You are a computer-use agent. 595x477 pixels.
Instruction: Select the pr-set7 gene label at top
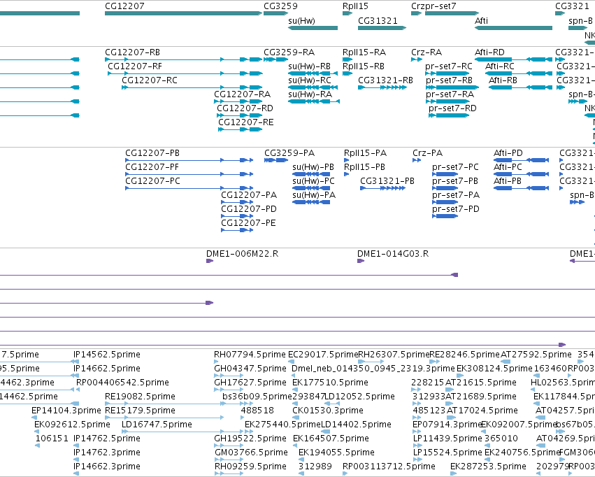pos(440,6)
